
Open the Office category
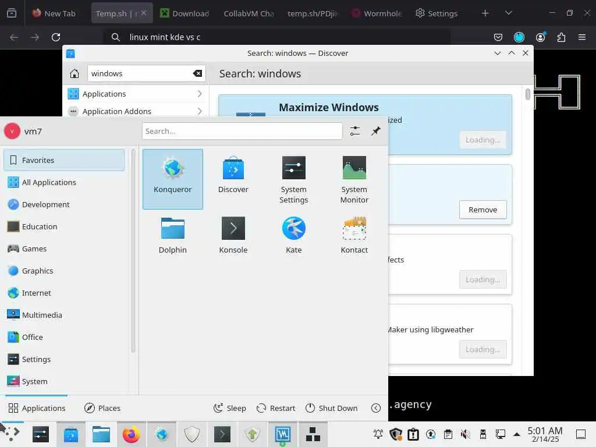pos(64,337)
